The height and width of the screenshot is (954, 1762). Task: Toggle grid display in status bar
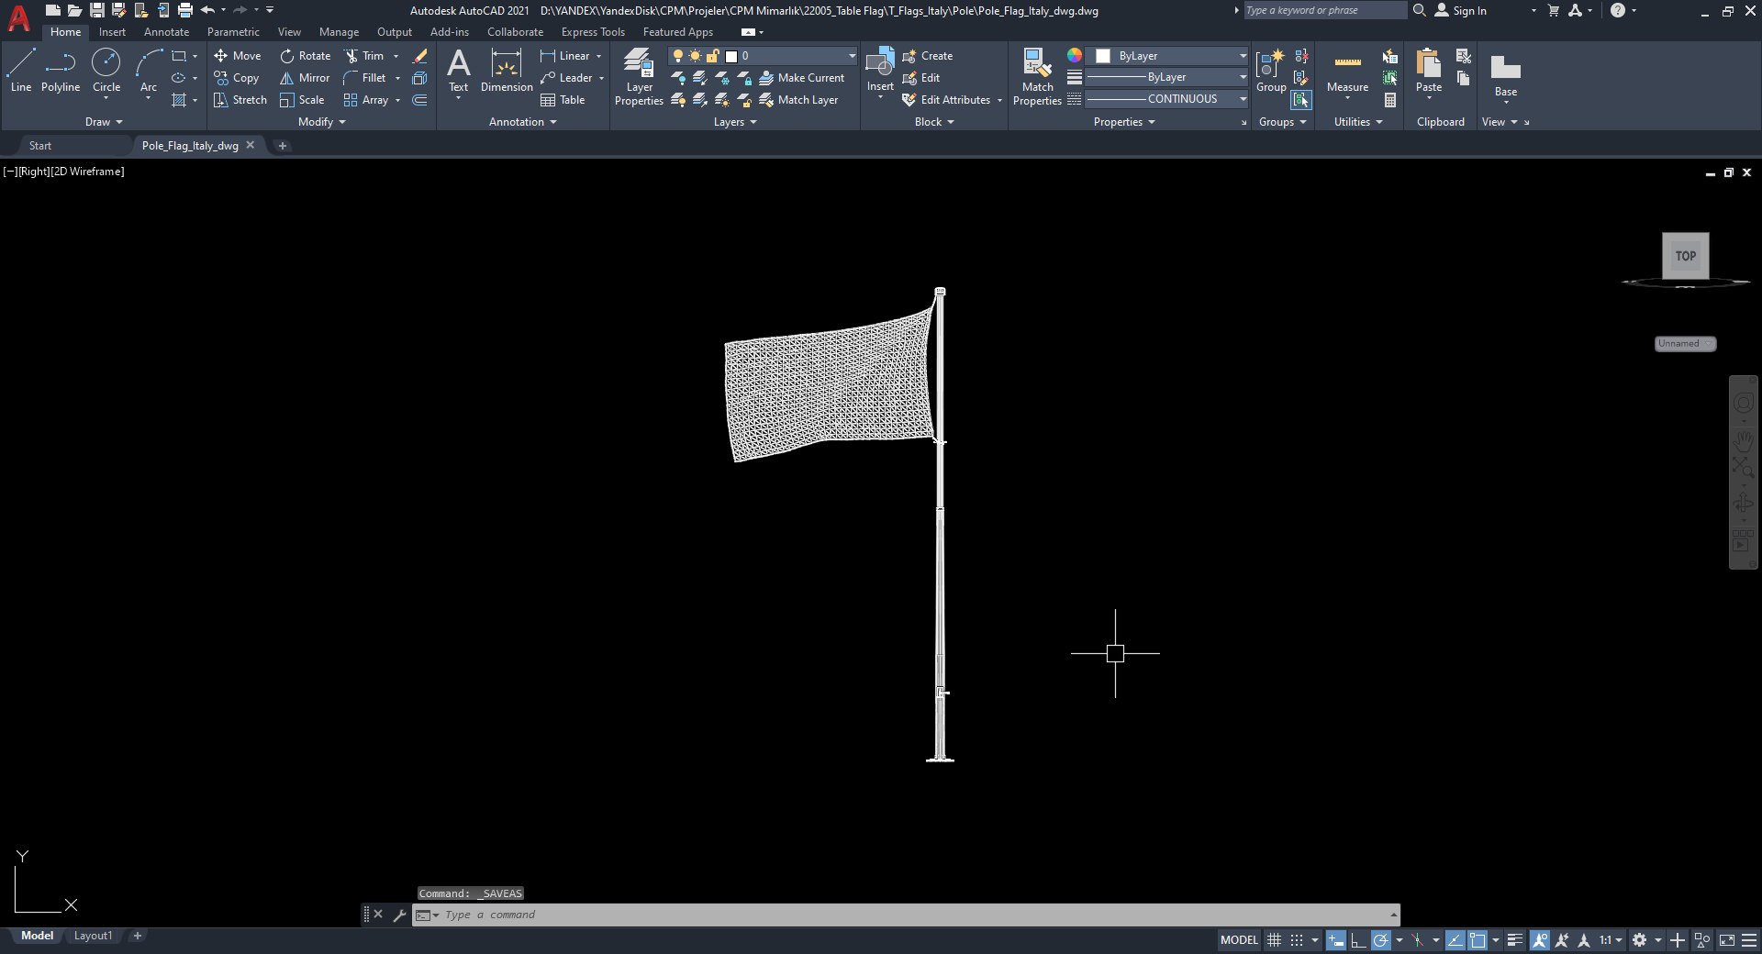click(x=1274, y=940)
